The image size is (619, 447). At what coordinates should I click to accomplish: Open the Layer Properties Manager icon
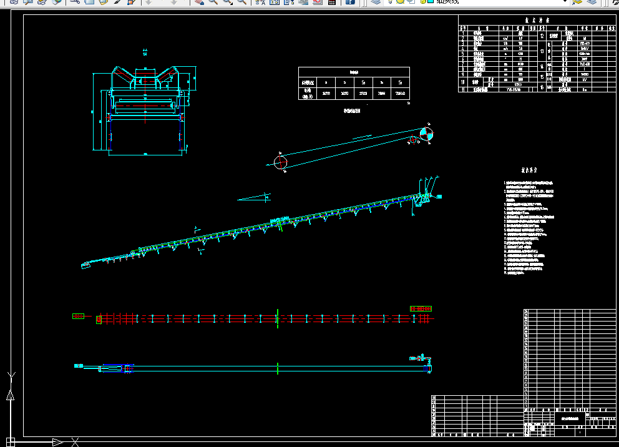(x=376, y=1)
